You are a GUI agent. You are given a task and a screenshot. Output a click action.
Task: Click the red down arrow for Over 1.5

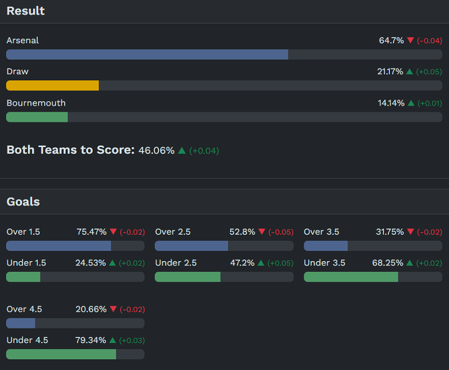click(x=113, y=232)
